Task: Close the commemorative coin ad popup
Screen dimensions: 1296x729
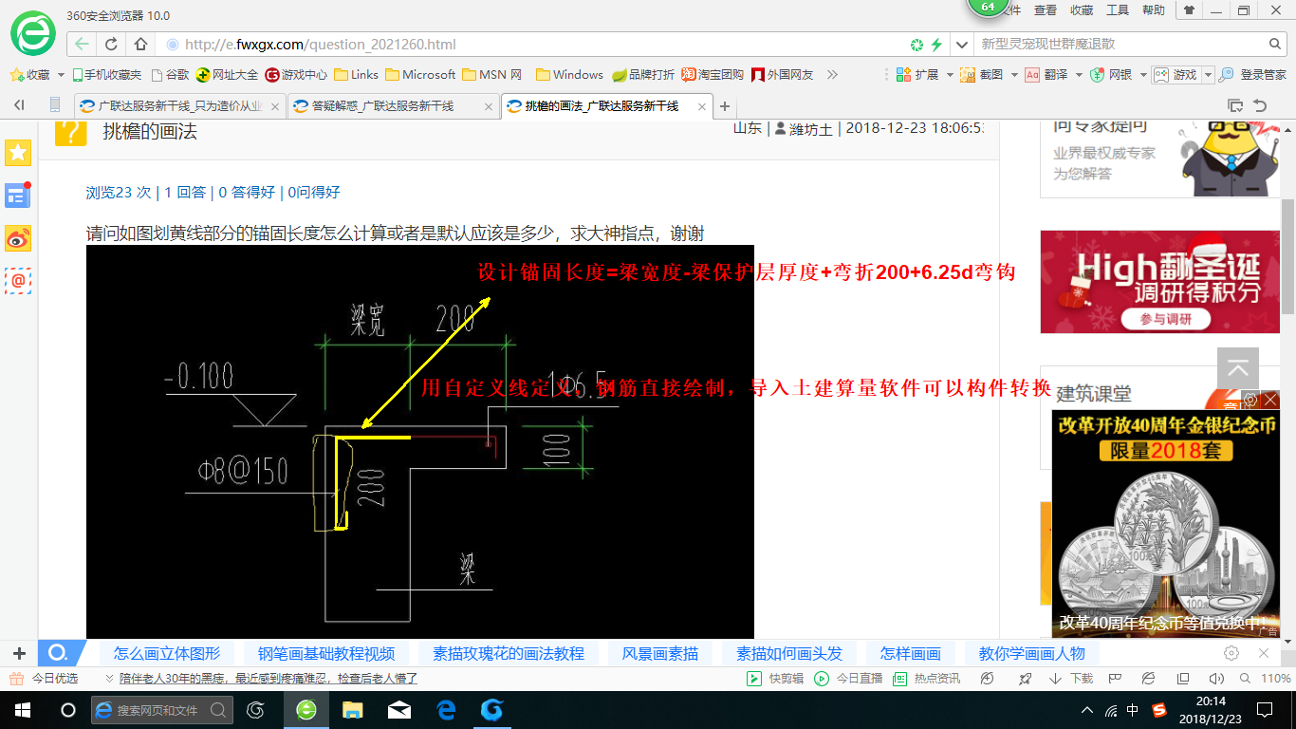Action: [x=1269, y=400]
